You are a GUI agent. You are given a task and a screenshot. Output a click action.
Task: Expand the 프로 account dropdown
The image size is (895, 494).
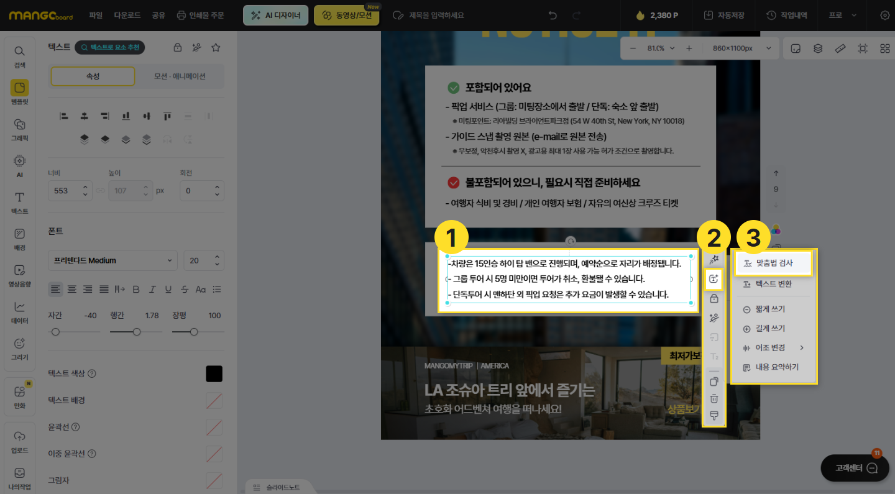coord(842,15)
